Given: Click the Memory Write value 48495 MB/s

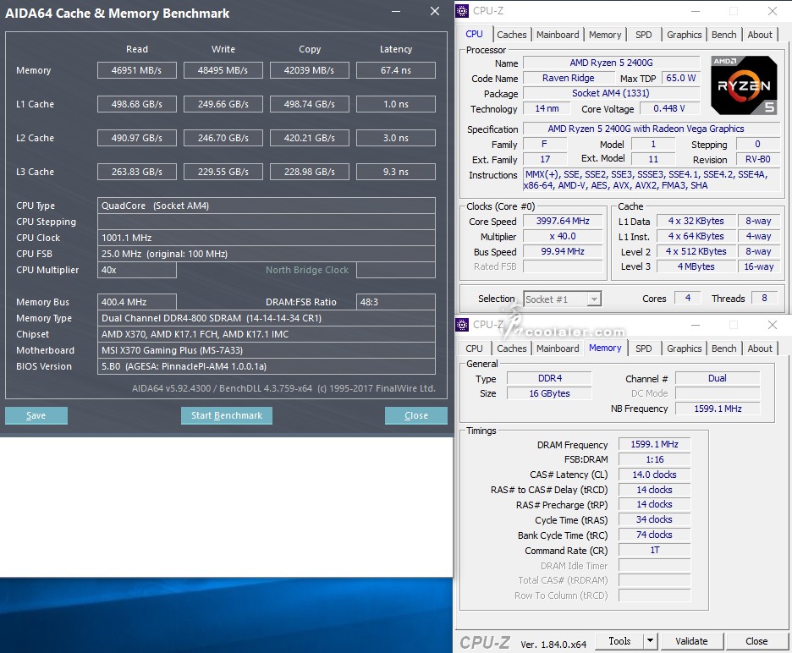Looking at the screenshot, I should (x=223, y=70).
